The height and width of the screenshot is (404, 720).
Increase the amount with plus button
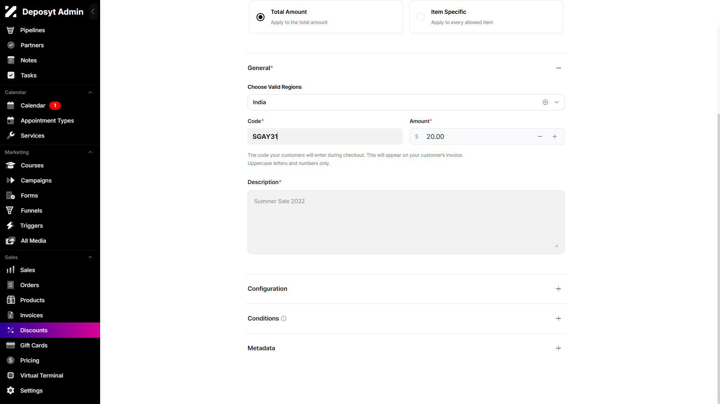point(555,136)
